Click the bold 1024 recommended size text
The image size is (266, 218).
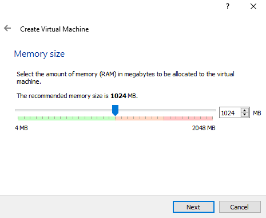tap(118, 96)
